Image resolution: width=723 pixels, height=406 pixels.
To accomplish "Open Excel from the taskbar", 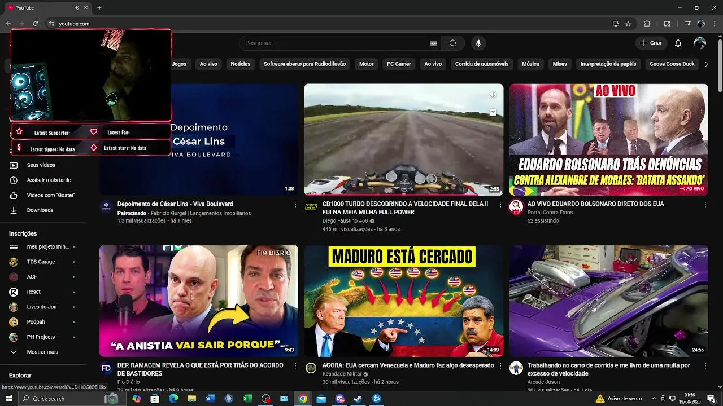I will (247, 399).
